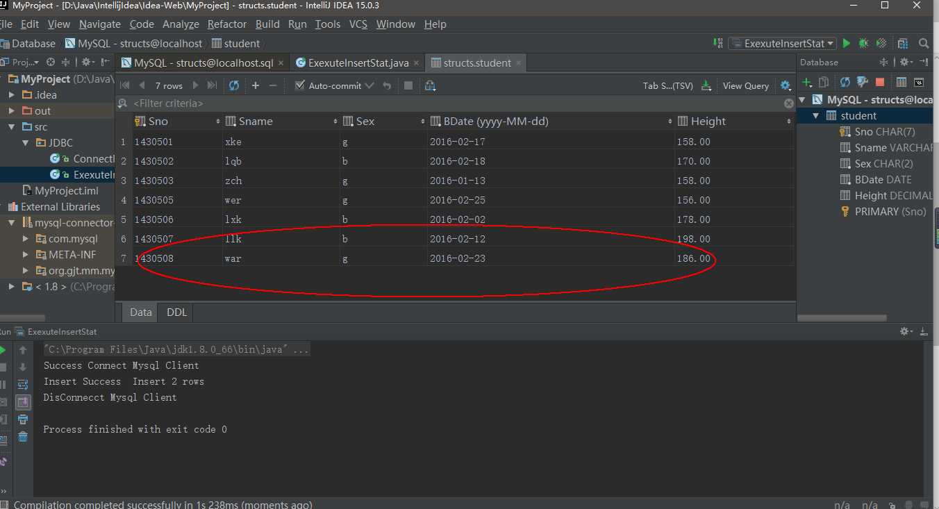
Task: Select the Sname cell containing xke
Action: [281, 142]
